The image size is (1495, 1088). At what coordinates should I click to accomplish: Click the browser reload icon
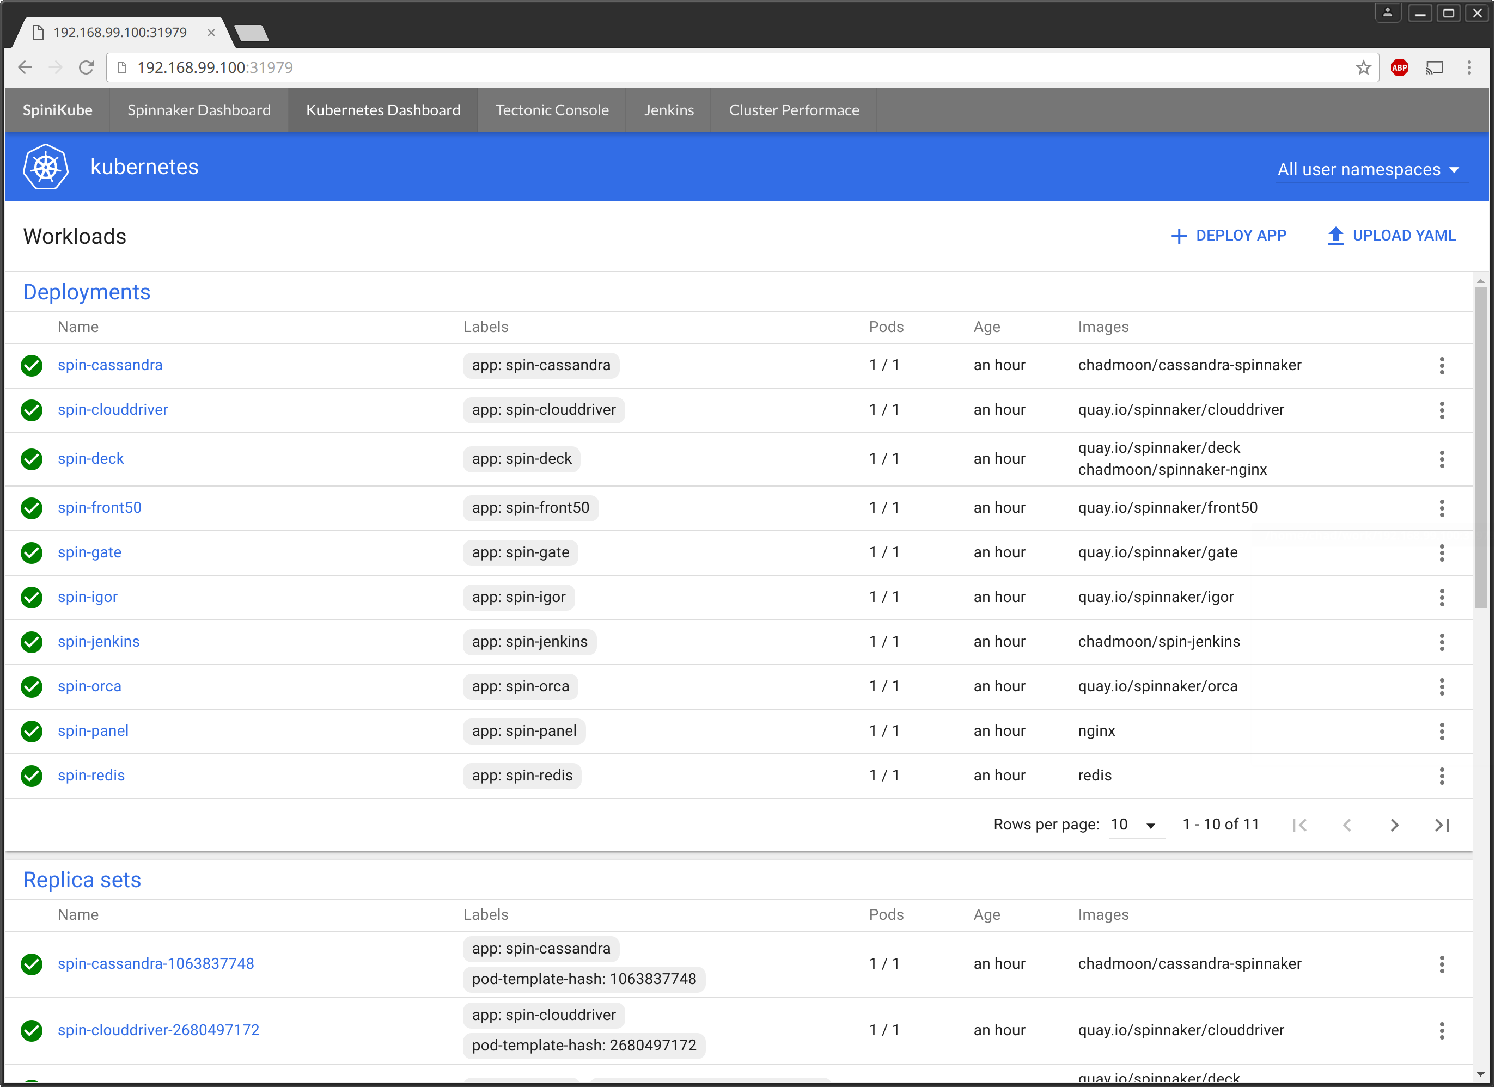pos(87,67)
